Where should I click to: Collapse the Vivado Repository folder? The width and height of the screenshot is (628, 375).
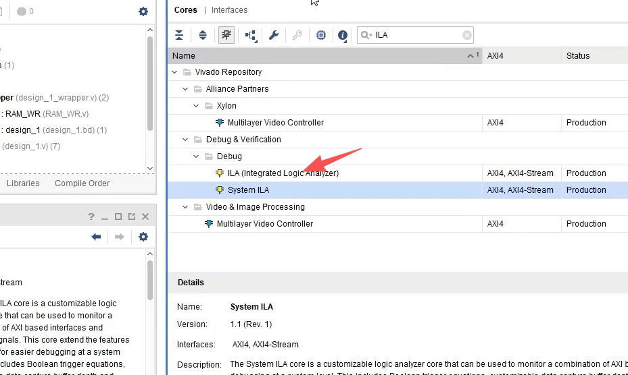point(174,72)
